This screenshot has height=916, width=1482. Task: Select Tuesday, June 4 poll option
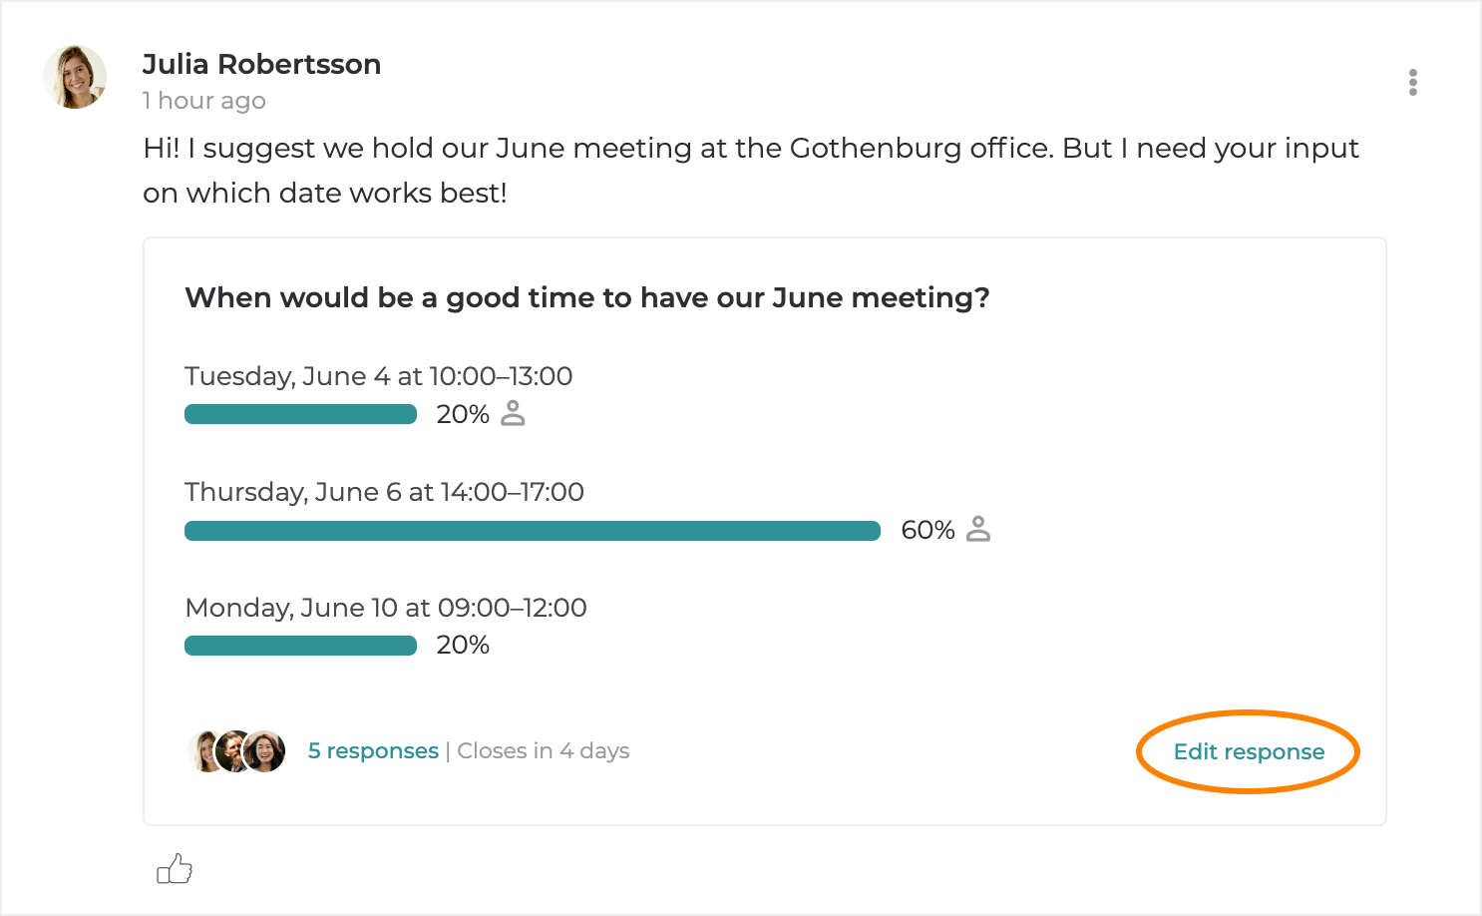379,376
